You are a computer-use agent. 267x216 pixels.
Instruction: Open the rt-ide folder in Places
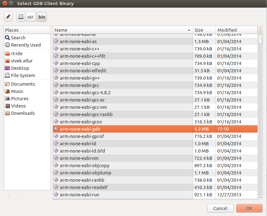pos(16,53)
